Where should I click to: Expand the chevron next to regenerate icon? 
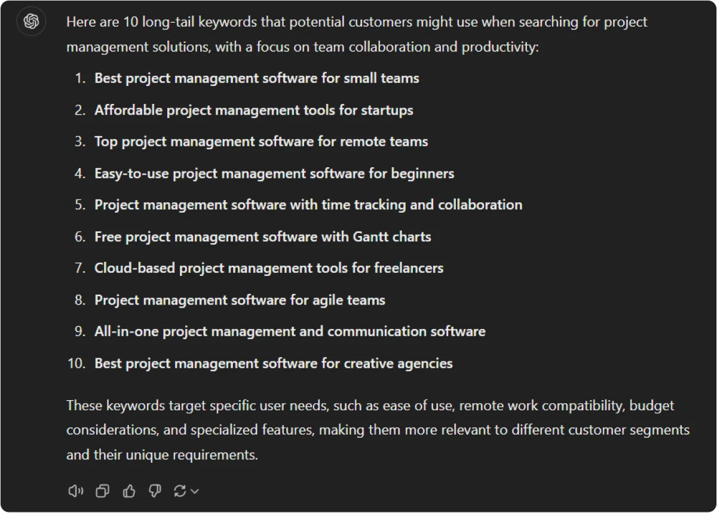[194, 492]
